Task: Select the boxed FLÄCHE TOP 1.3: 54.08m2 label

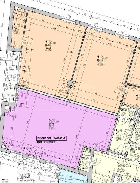Action: [x=51, y=138]
